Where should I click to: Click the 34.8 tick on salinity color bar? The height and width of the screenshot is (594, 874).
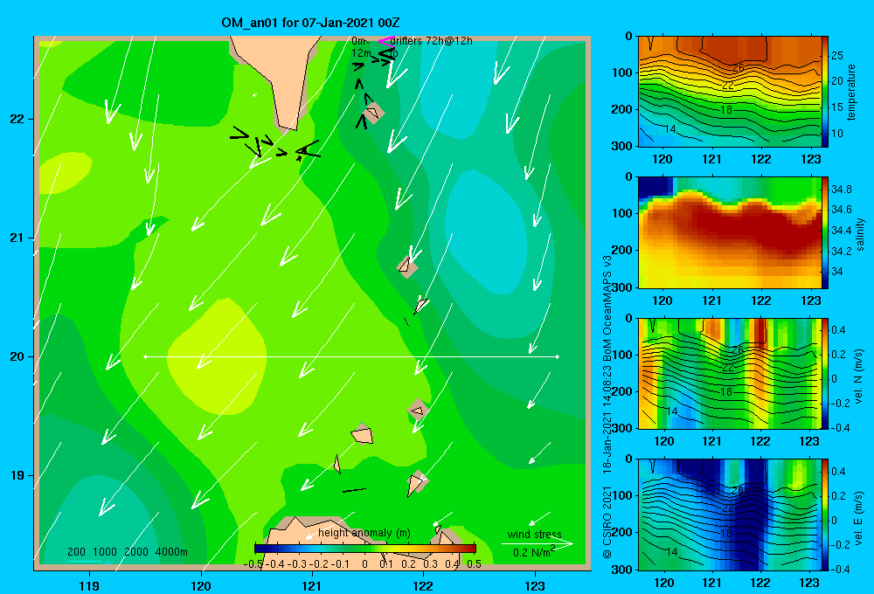click(x=841, y=190)
